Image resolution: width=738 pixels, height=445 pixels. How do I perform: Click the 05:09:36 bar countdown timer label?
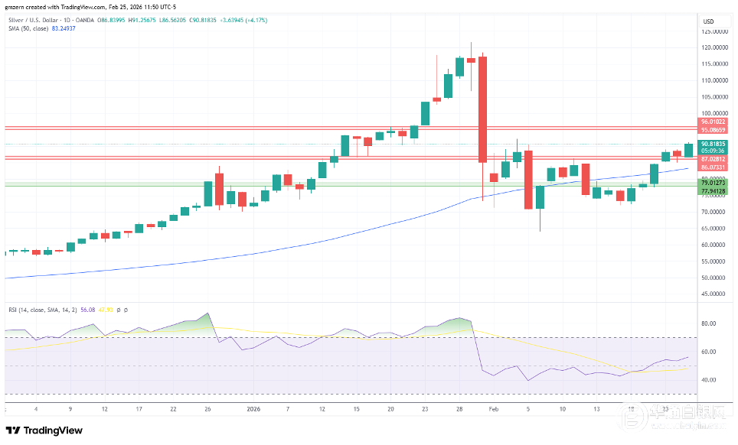pyautogui.click(x=713, y=151)
